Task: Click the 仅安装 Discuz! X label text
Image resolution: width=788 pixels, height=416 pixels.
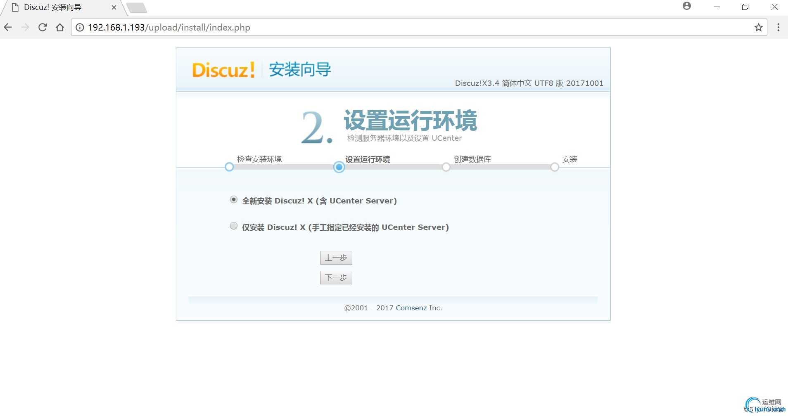Action: pyautogui.click(x=345, y=227)
